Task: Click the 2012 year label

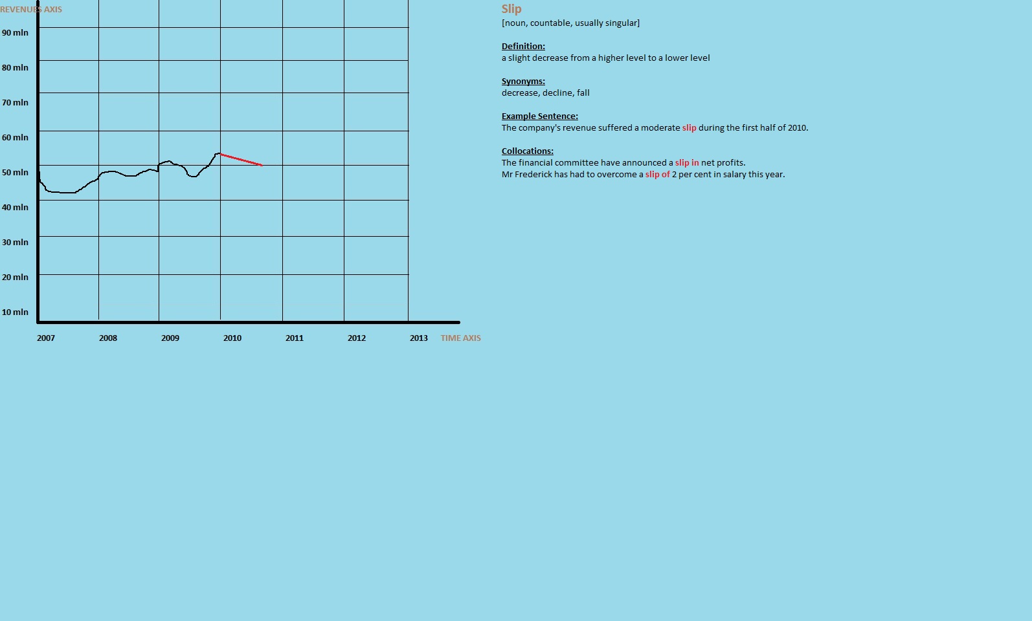Action: coord(357,338)
